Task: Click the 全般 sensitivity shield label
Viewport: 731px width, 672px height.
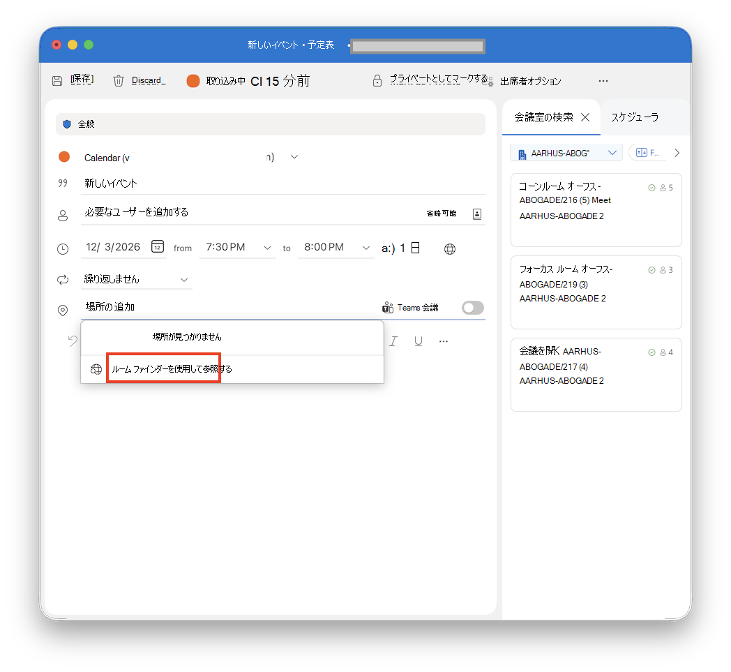Action: coord(271,124)
